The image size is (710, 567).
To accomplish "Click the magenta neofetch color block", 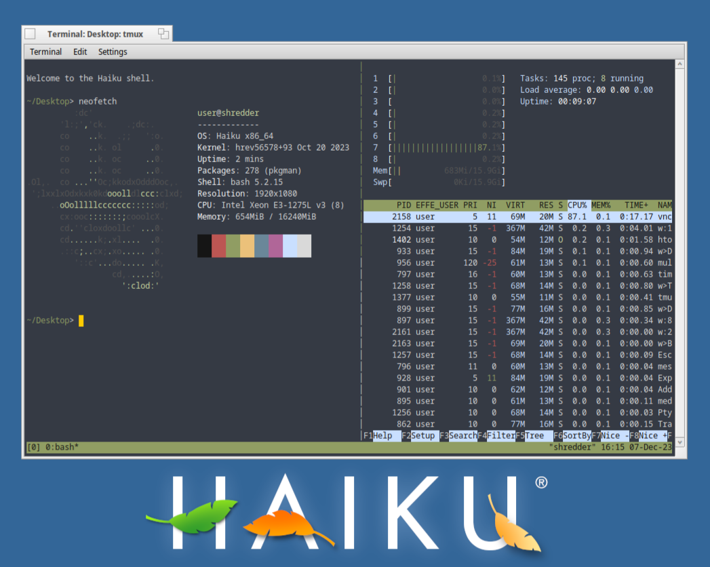I will pos(276,246).
